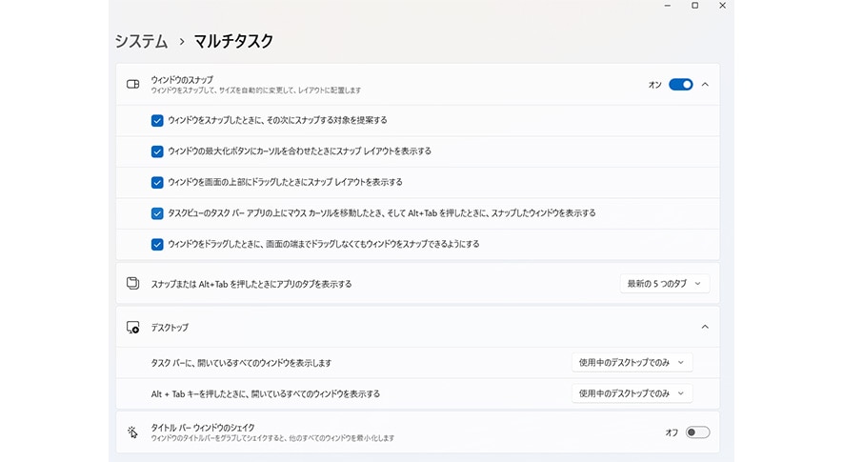843x462 pixels.
Task: Click the オン status label
Action: click(x=654, y=85)
